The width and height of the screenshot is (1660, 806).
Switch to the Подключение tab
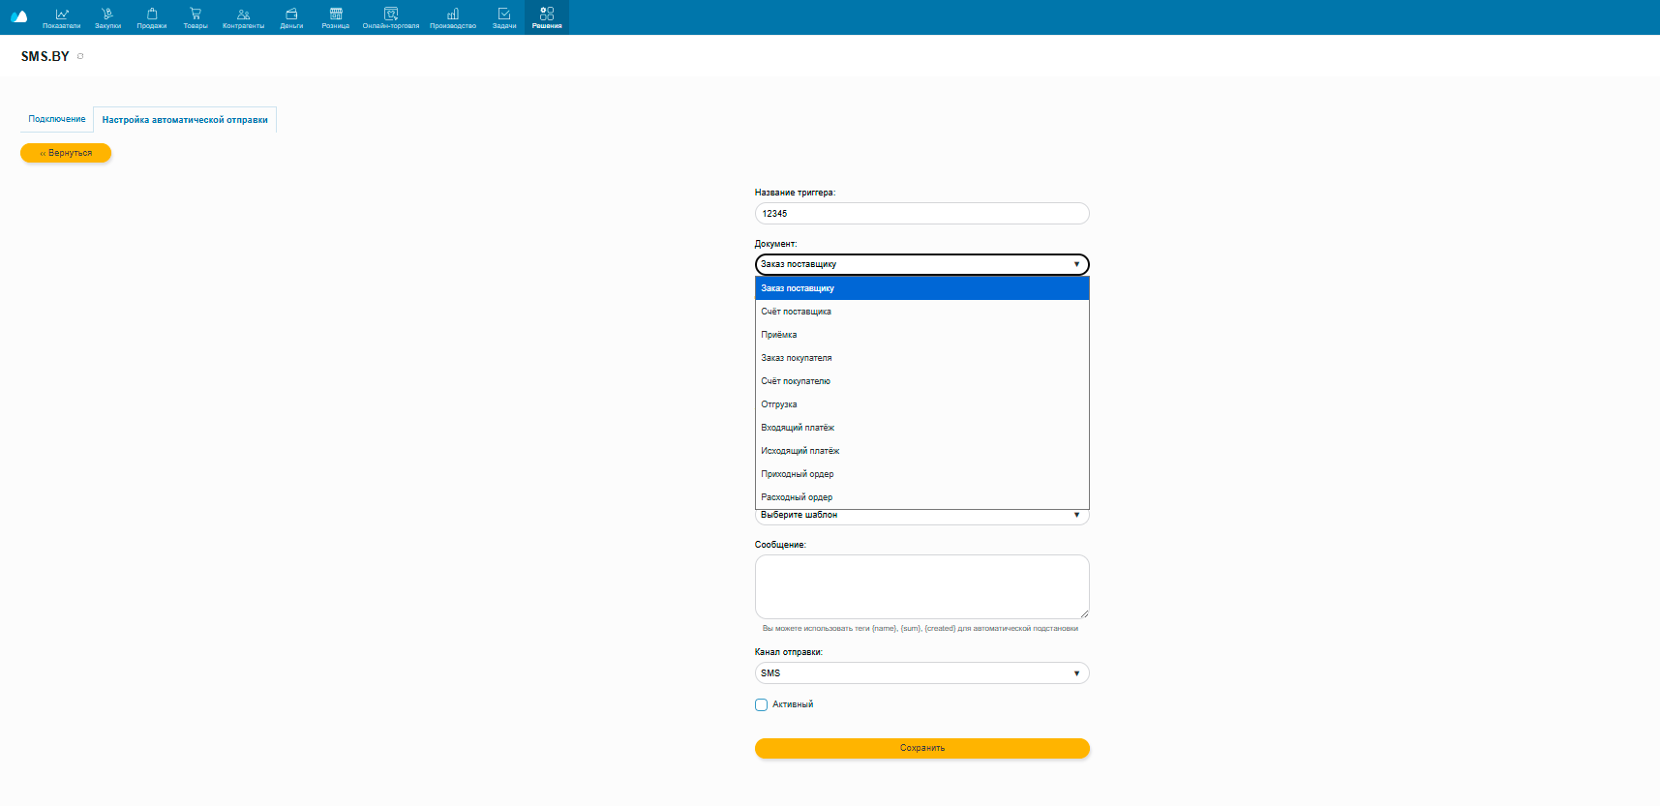click(x=57, y=119)
